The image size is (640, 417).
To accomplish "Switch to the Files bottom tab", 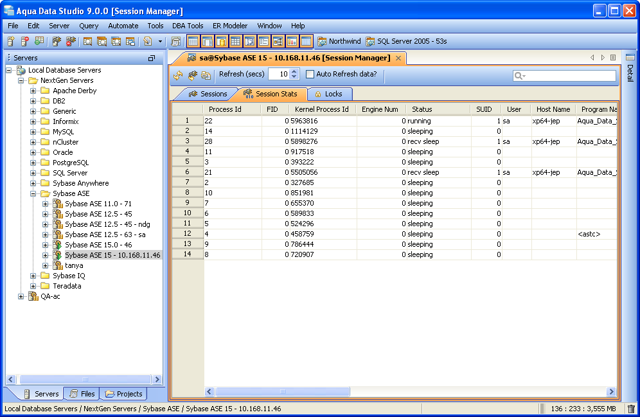I will [x=82, y=394].
